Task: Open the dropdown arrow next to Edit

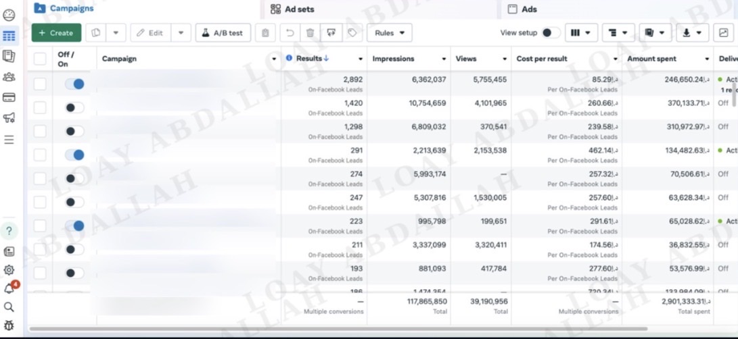Action: 181,33
